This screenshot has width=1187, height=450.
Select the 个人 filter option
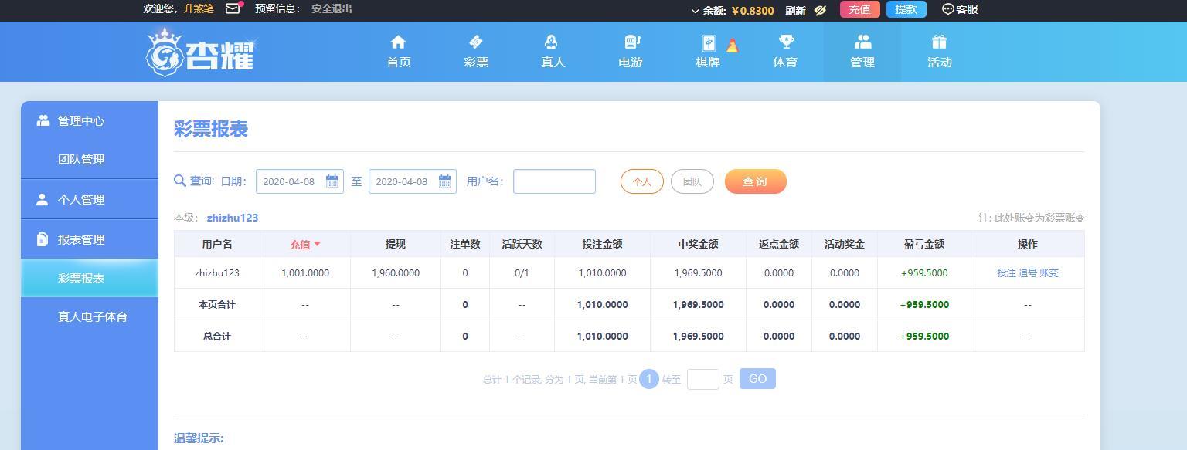(642, 181)
